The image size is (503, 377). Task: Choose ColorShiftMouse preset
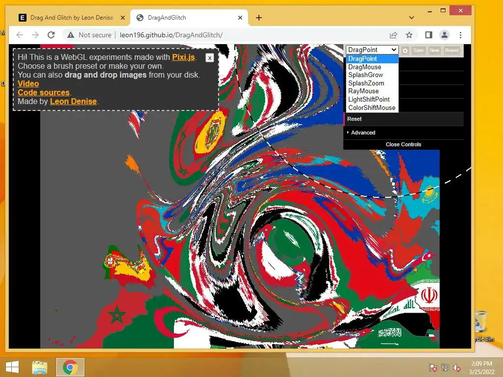(372, 108)
